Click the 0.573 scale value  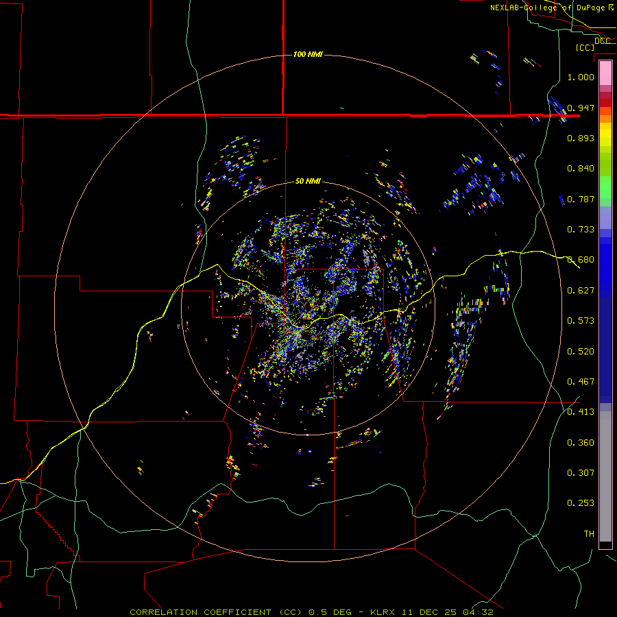pyautogui.click(x=581, y=321)
